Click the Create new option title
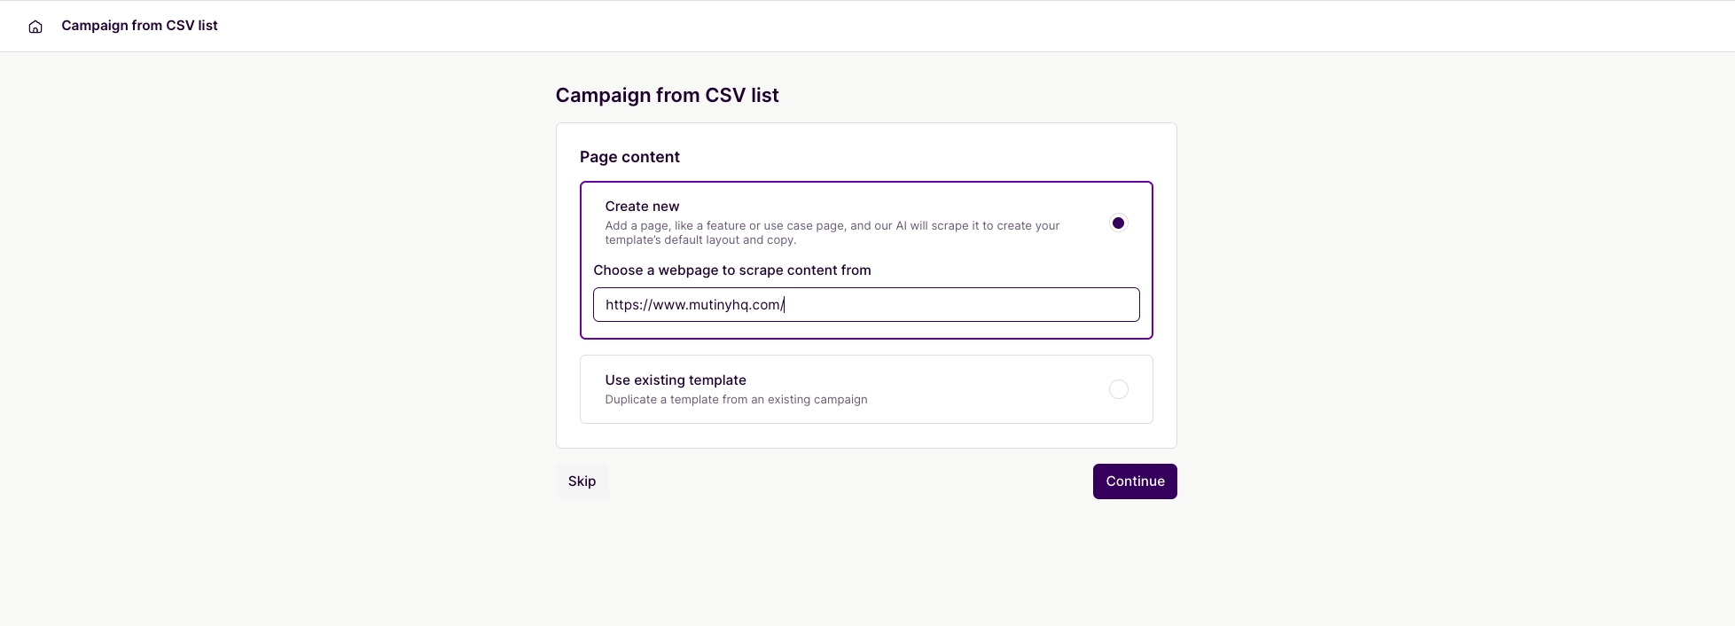This screenshot has width=1735, height=626. point(642,207)
